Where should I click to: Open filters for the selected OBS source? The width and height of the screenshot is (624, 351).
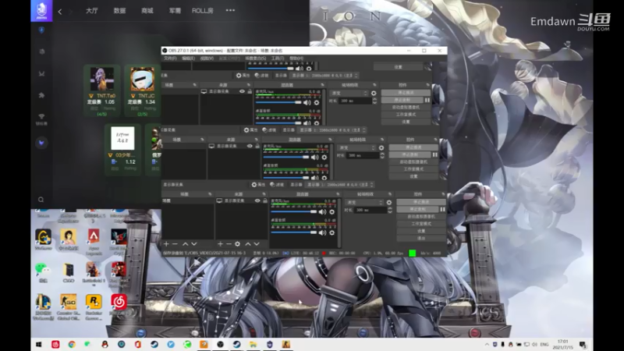[277, 185]
